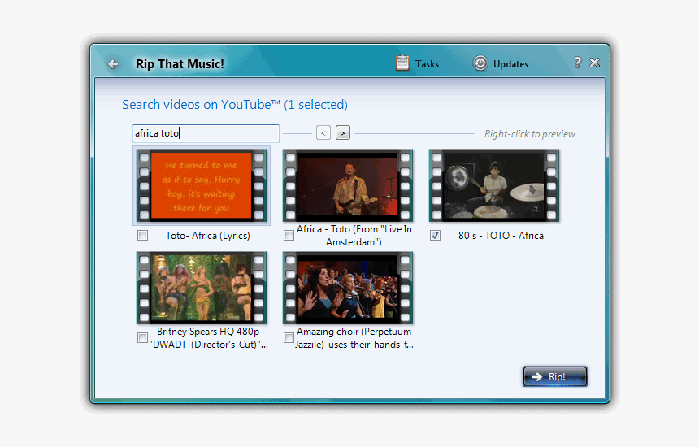The image size is (699, 447).
Task: Check the Amazing choir Perpetuum Jazzile checkbox
Action: (x=289, y=338)
